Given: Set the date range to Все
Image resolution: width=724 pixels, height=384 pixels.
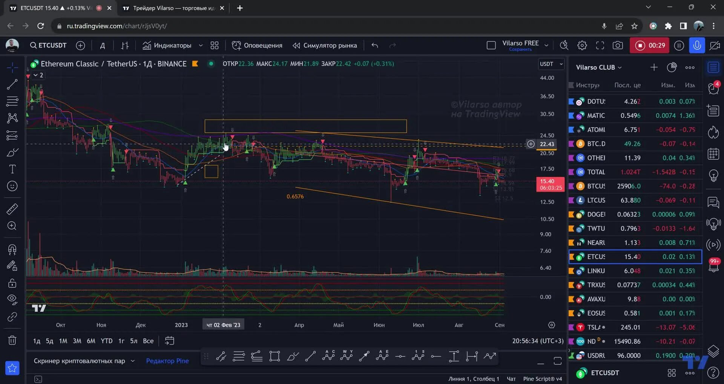Looking at the screenshot, I should [148, 341].
